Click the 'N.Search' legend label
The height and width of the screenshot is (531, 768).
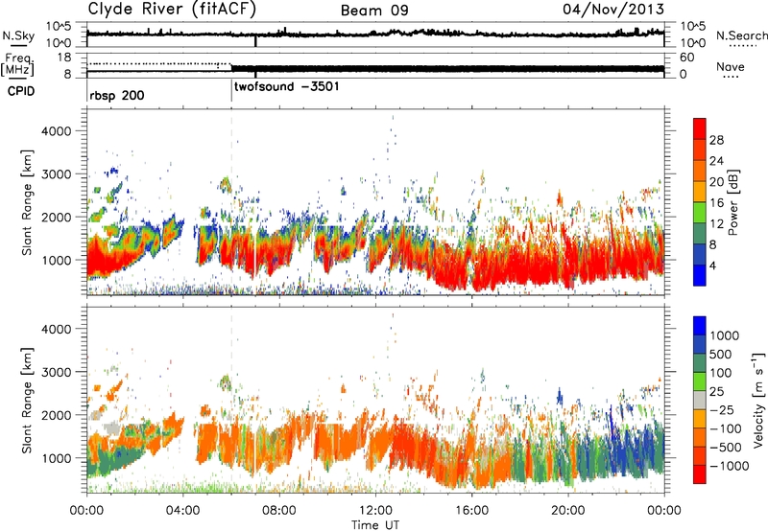tap(741, 35)
